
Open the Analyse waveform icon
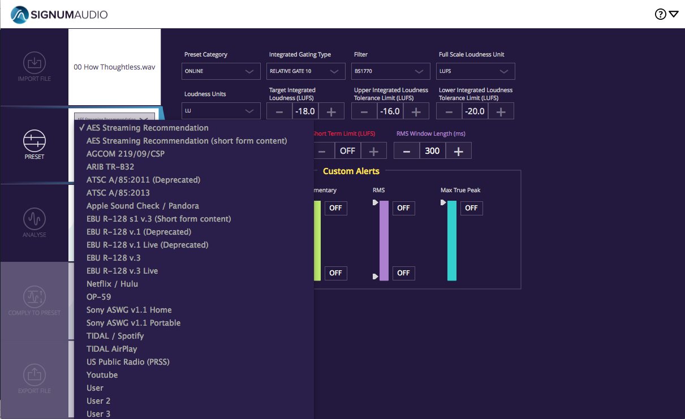(34, 219)
